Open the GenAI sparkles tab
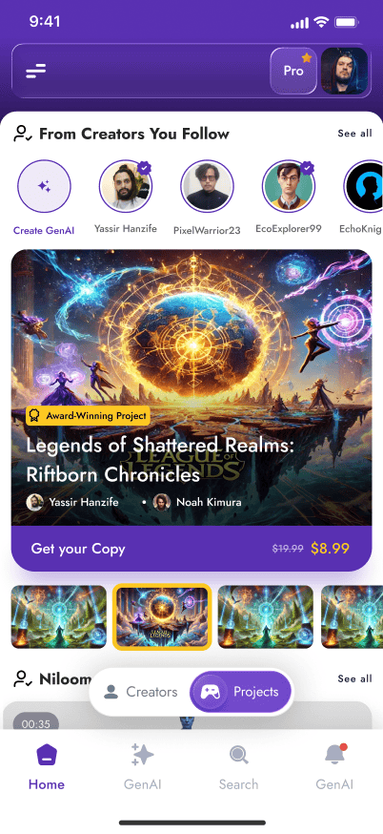The height and width of the screenshot is (834, 383). 142,754
